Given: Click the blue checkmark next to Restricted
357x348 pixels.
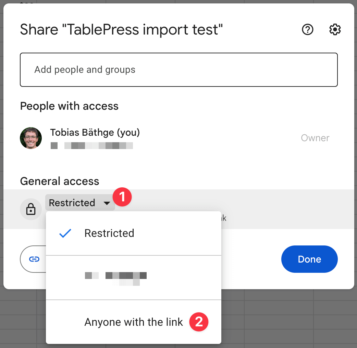Looking at the screenshot, I should coord(65,233).
